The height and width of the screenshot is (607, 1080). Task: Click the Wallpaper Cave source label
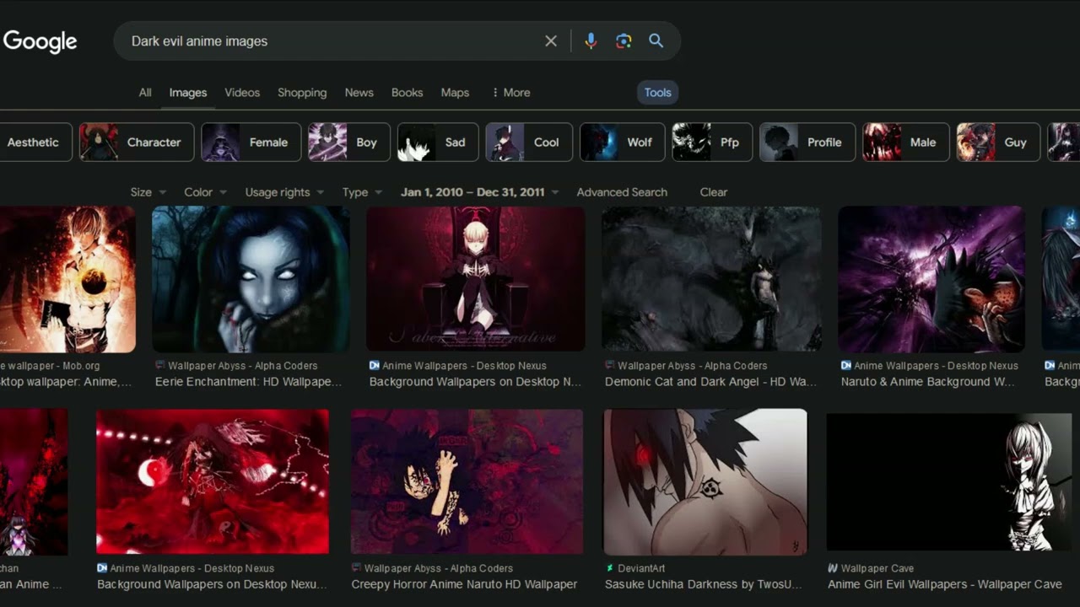pyautogui.click(x=877, y=569)
